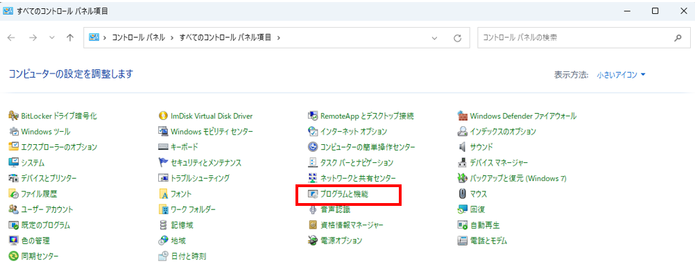Image resolution: width=695 pixels, height=262 pixels.
Task: Click the インターネット オプション icon
Action: click(x=313, y=132)
